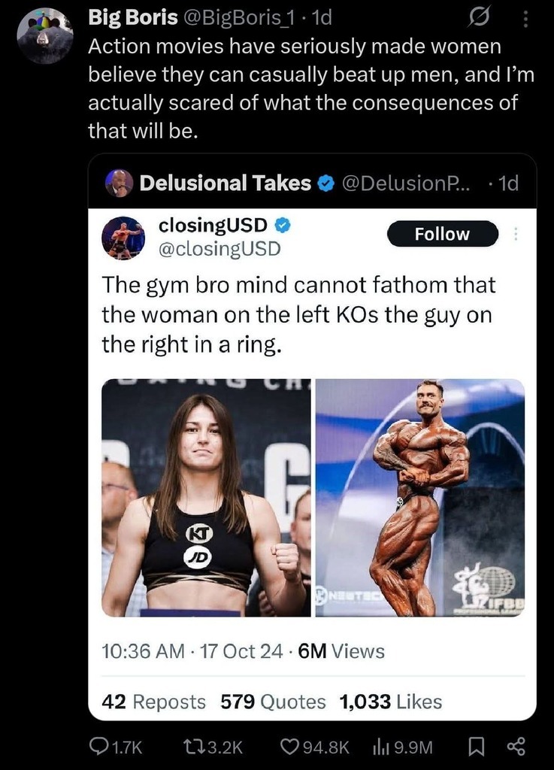
Task: Open Big Boris tweet's three-dot menu
Action: (525, 17)
